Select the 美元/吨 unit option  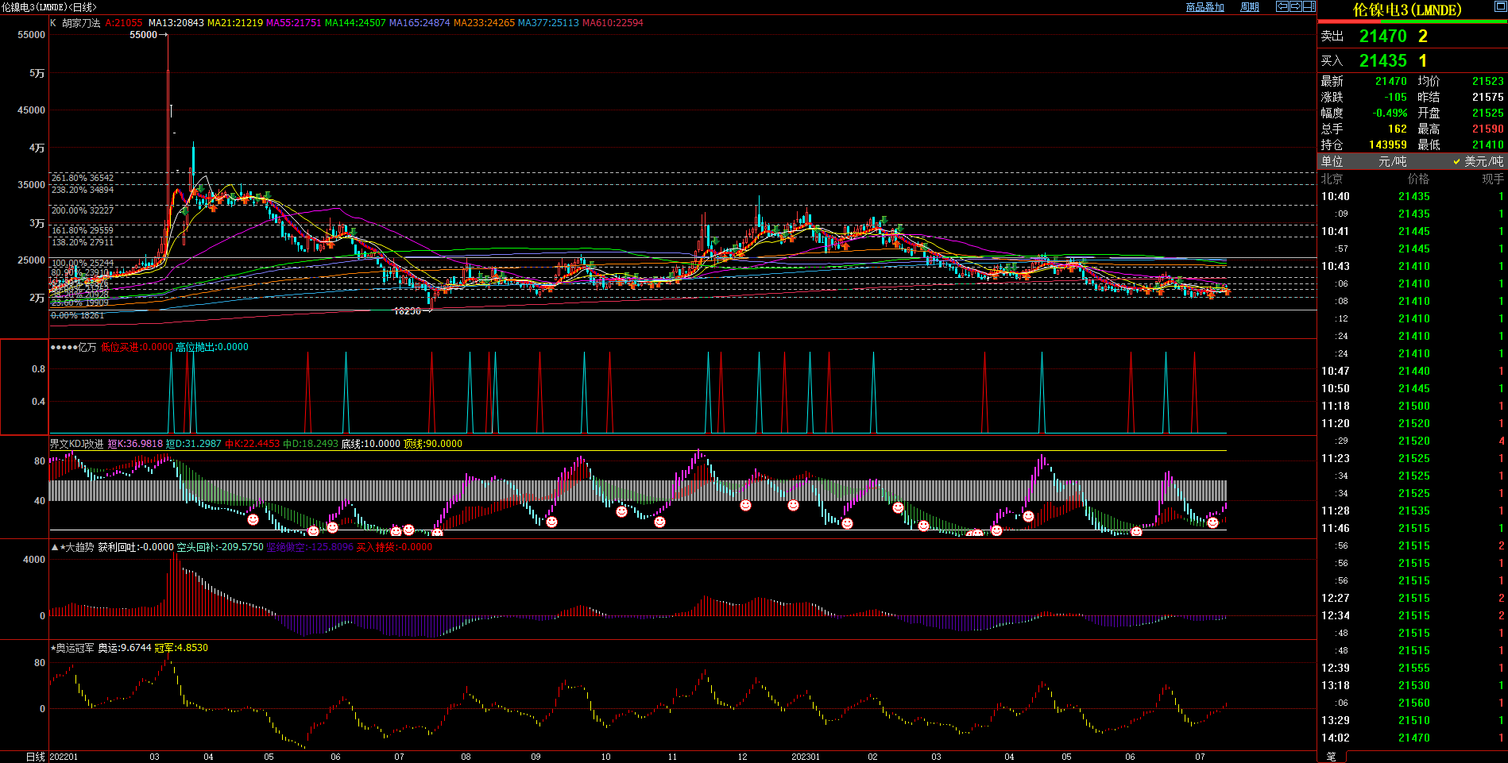[1483, 161]
